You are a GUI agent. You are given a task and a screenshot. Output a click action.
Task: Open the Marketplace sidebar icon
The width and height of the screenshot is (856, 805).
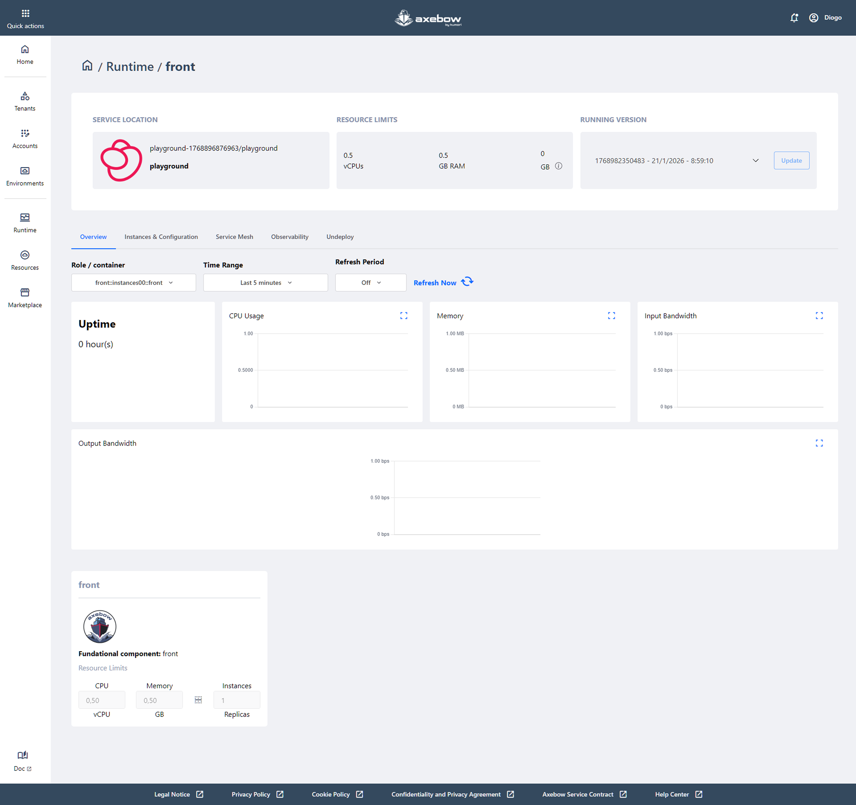(25, 298)
